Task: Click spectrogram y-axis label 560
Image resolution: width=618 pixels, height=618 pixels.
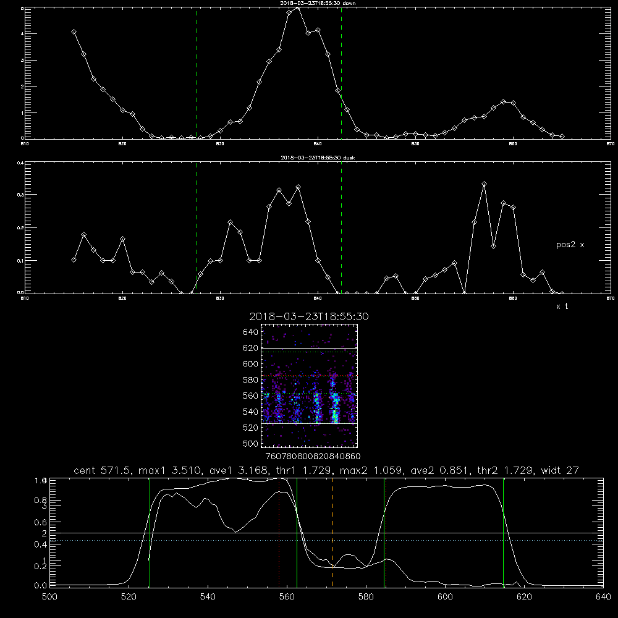Action: tap(251, 396)
